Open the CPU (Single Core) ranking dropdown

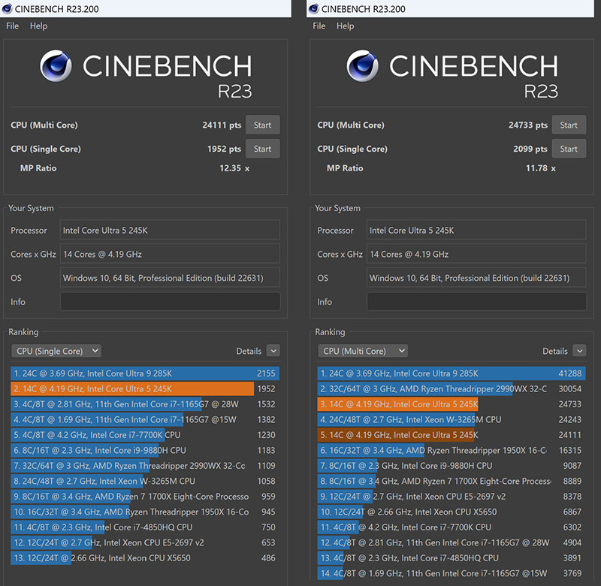56,351
